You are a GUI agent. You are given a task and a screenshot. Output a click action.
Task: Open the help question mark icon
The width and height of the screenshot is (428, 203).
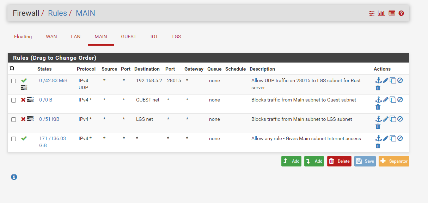click(401, 13)
